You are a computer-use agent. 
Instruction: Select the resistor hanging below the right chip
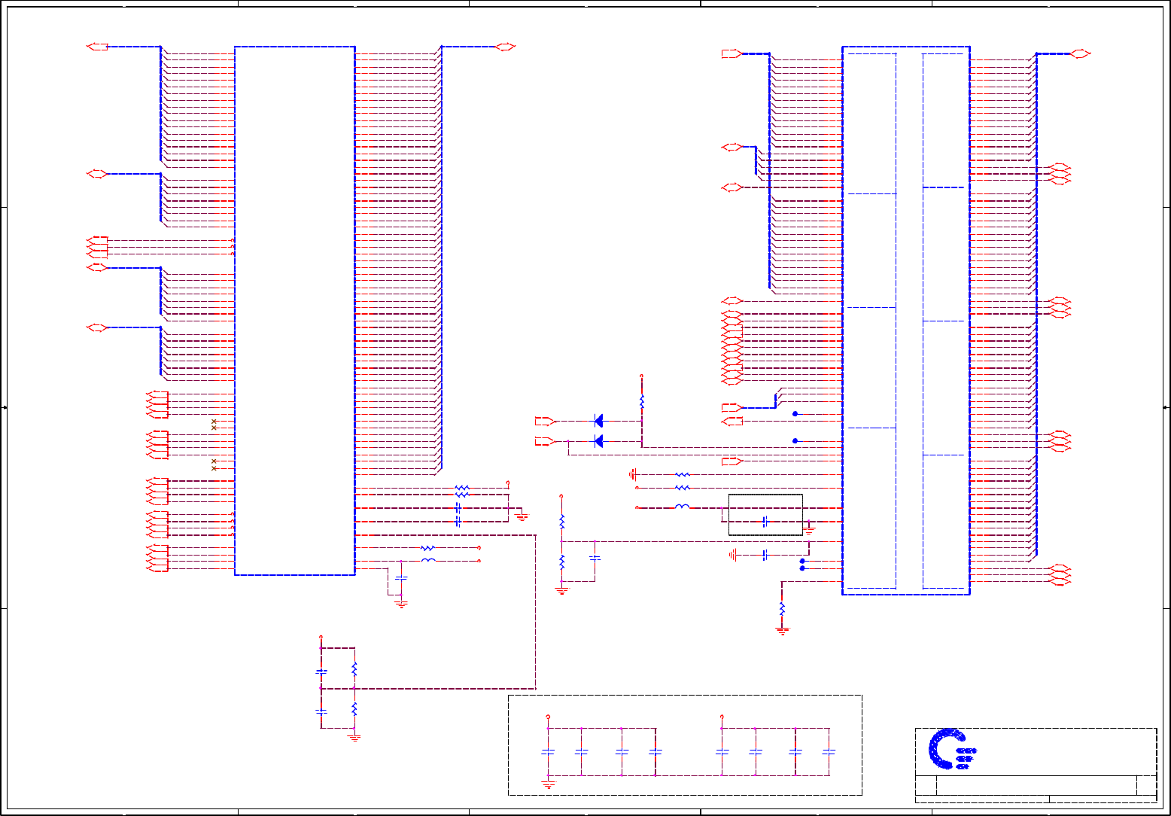(x=782, y=607)
